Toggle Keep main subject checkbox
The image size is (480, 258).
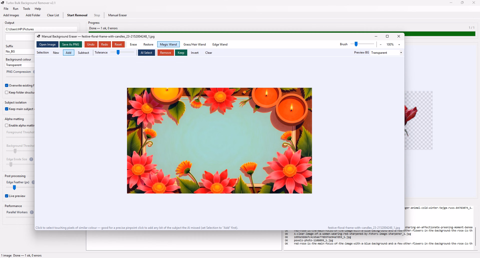(7, 109)
